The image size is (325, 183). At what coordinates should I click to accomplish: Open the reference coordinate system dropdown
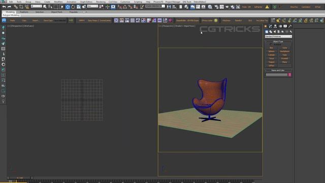click(x=92, y=6)
